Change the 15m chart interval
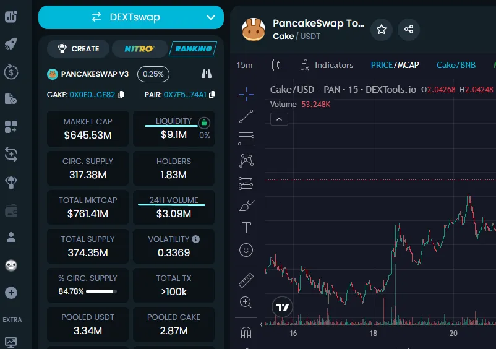The image size is (496, 349). pyautogui.click(x=244, y=65)
